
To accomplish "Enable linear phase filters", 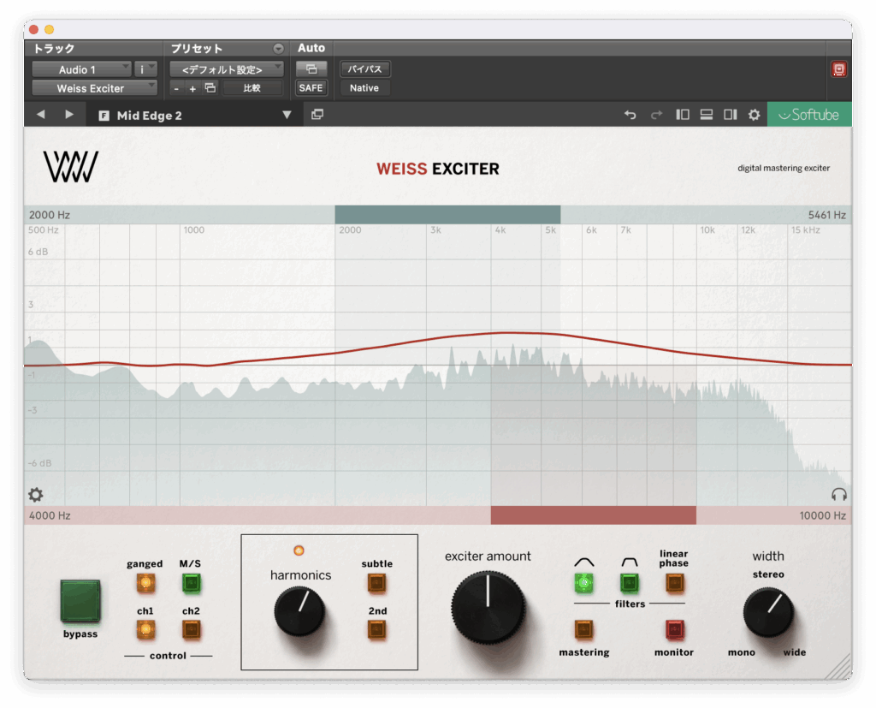I will coord(674,583).
